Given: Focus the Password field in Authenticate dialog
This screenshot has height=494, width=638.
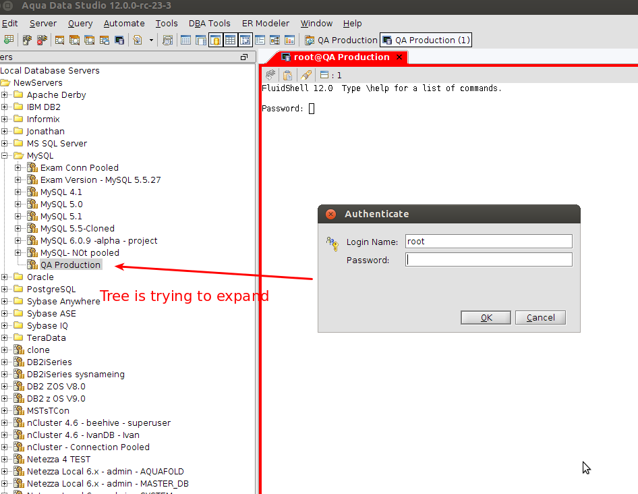Looking at the screenshot, I should [489, 260].
